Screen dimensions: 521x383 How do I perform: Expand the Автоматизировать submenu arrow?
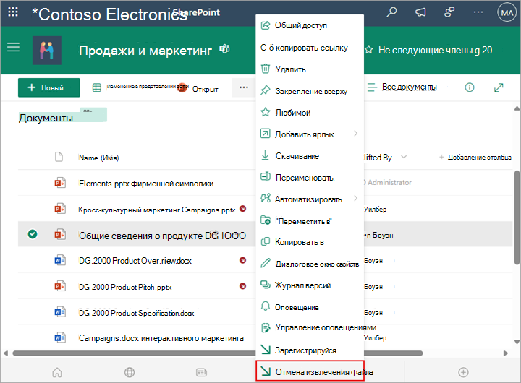pos(356,199)
